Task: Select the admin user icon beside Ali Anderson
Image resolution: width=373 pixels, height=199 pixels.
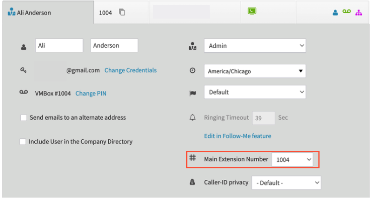Action: [x=12, y=12]
